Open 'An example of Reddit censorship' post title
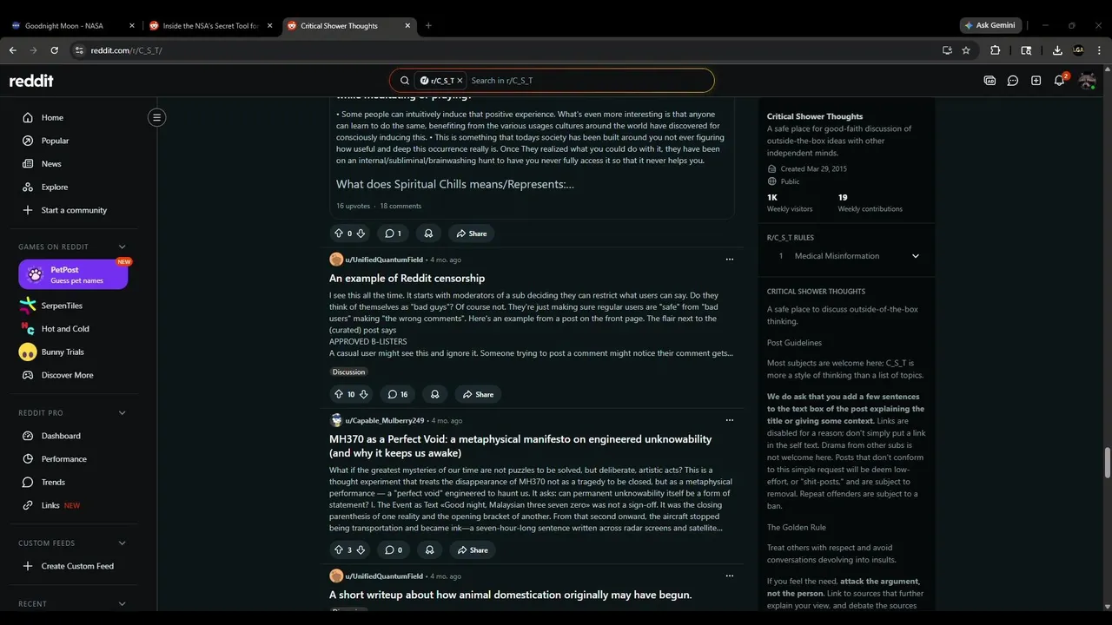 [x=407, y=278]
